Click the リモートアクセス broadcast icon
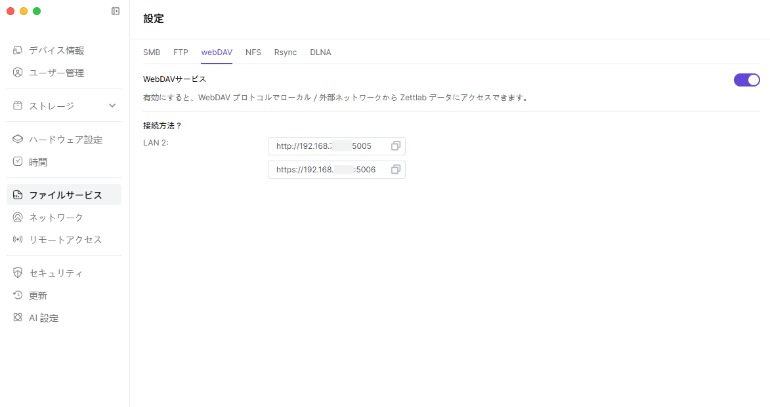The image size is (770, 407). (x=18, y=239)
